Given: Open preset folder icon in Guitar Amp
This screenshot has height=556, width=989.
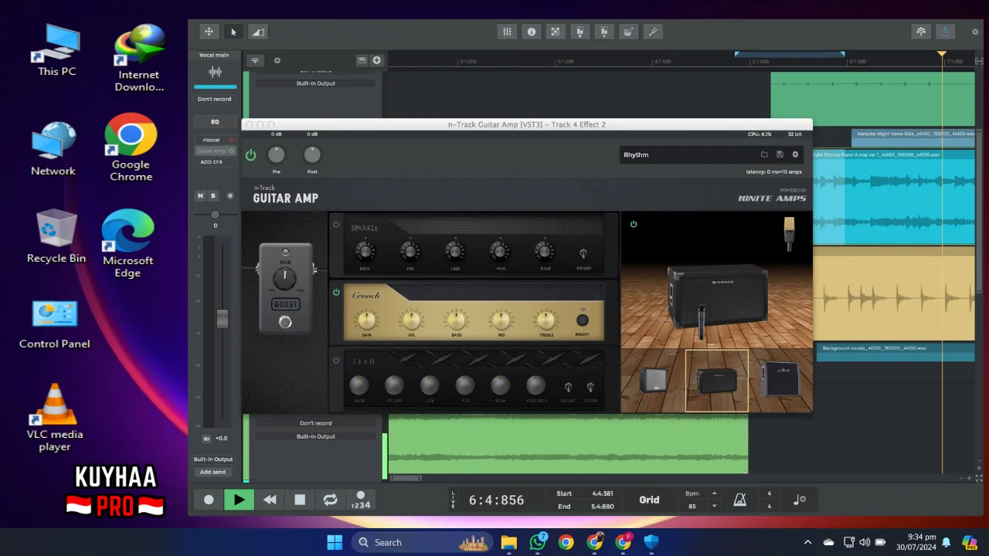Looking at the screenshot, I should click(x=764, y=154).
